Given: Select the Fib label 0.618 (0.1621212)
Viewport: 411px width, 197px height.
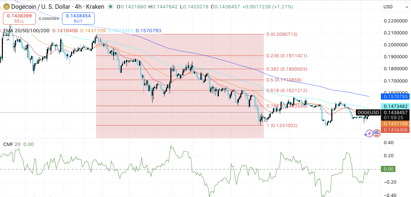Looking at the screenshot, I should point(287,91).
